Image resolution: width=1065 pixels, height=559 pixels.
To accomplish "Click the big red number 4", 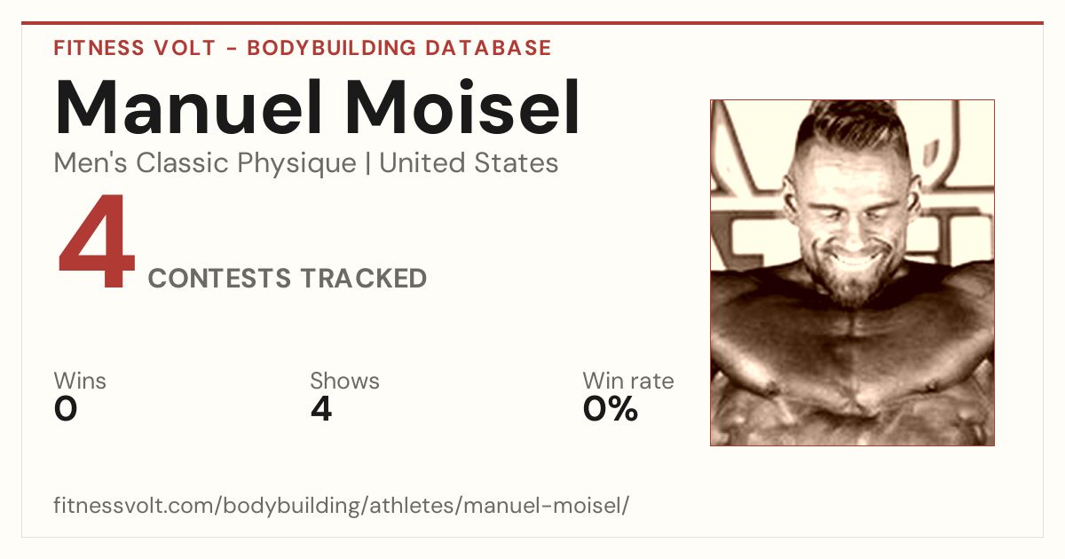I will click(x=96, y=244).
